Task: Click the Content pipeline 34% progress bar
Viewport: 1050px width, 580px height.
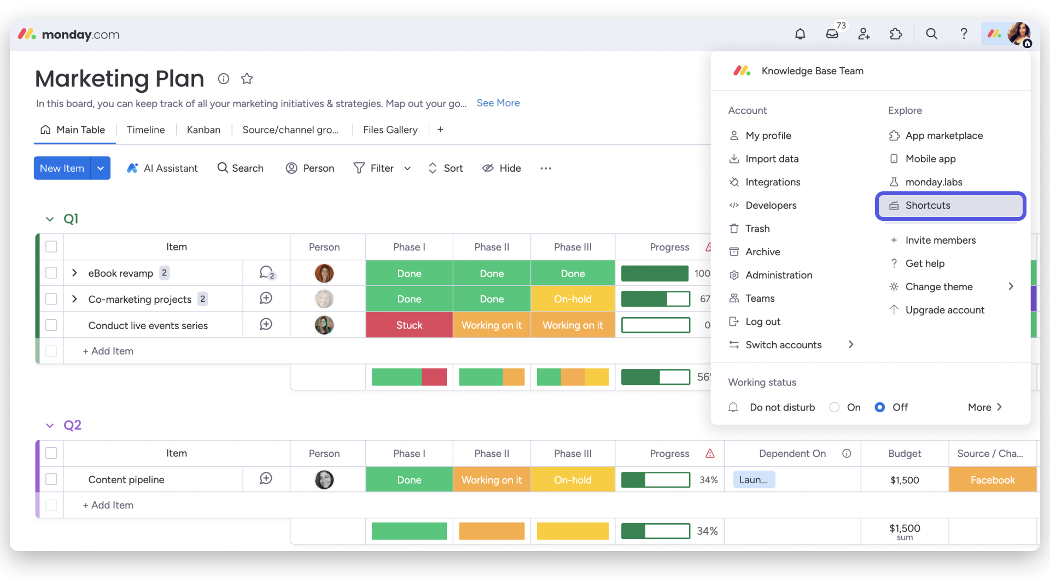Action: click(656, 480)
